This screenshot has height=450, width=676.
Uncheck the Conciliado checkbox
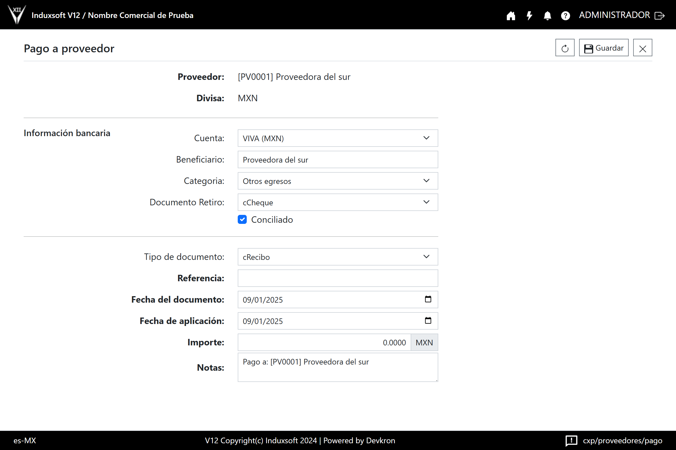[x=242, y=220]
